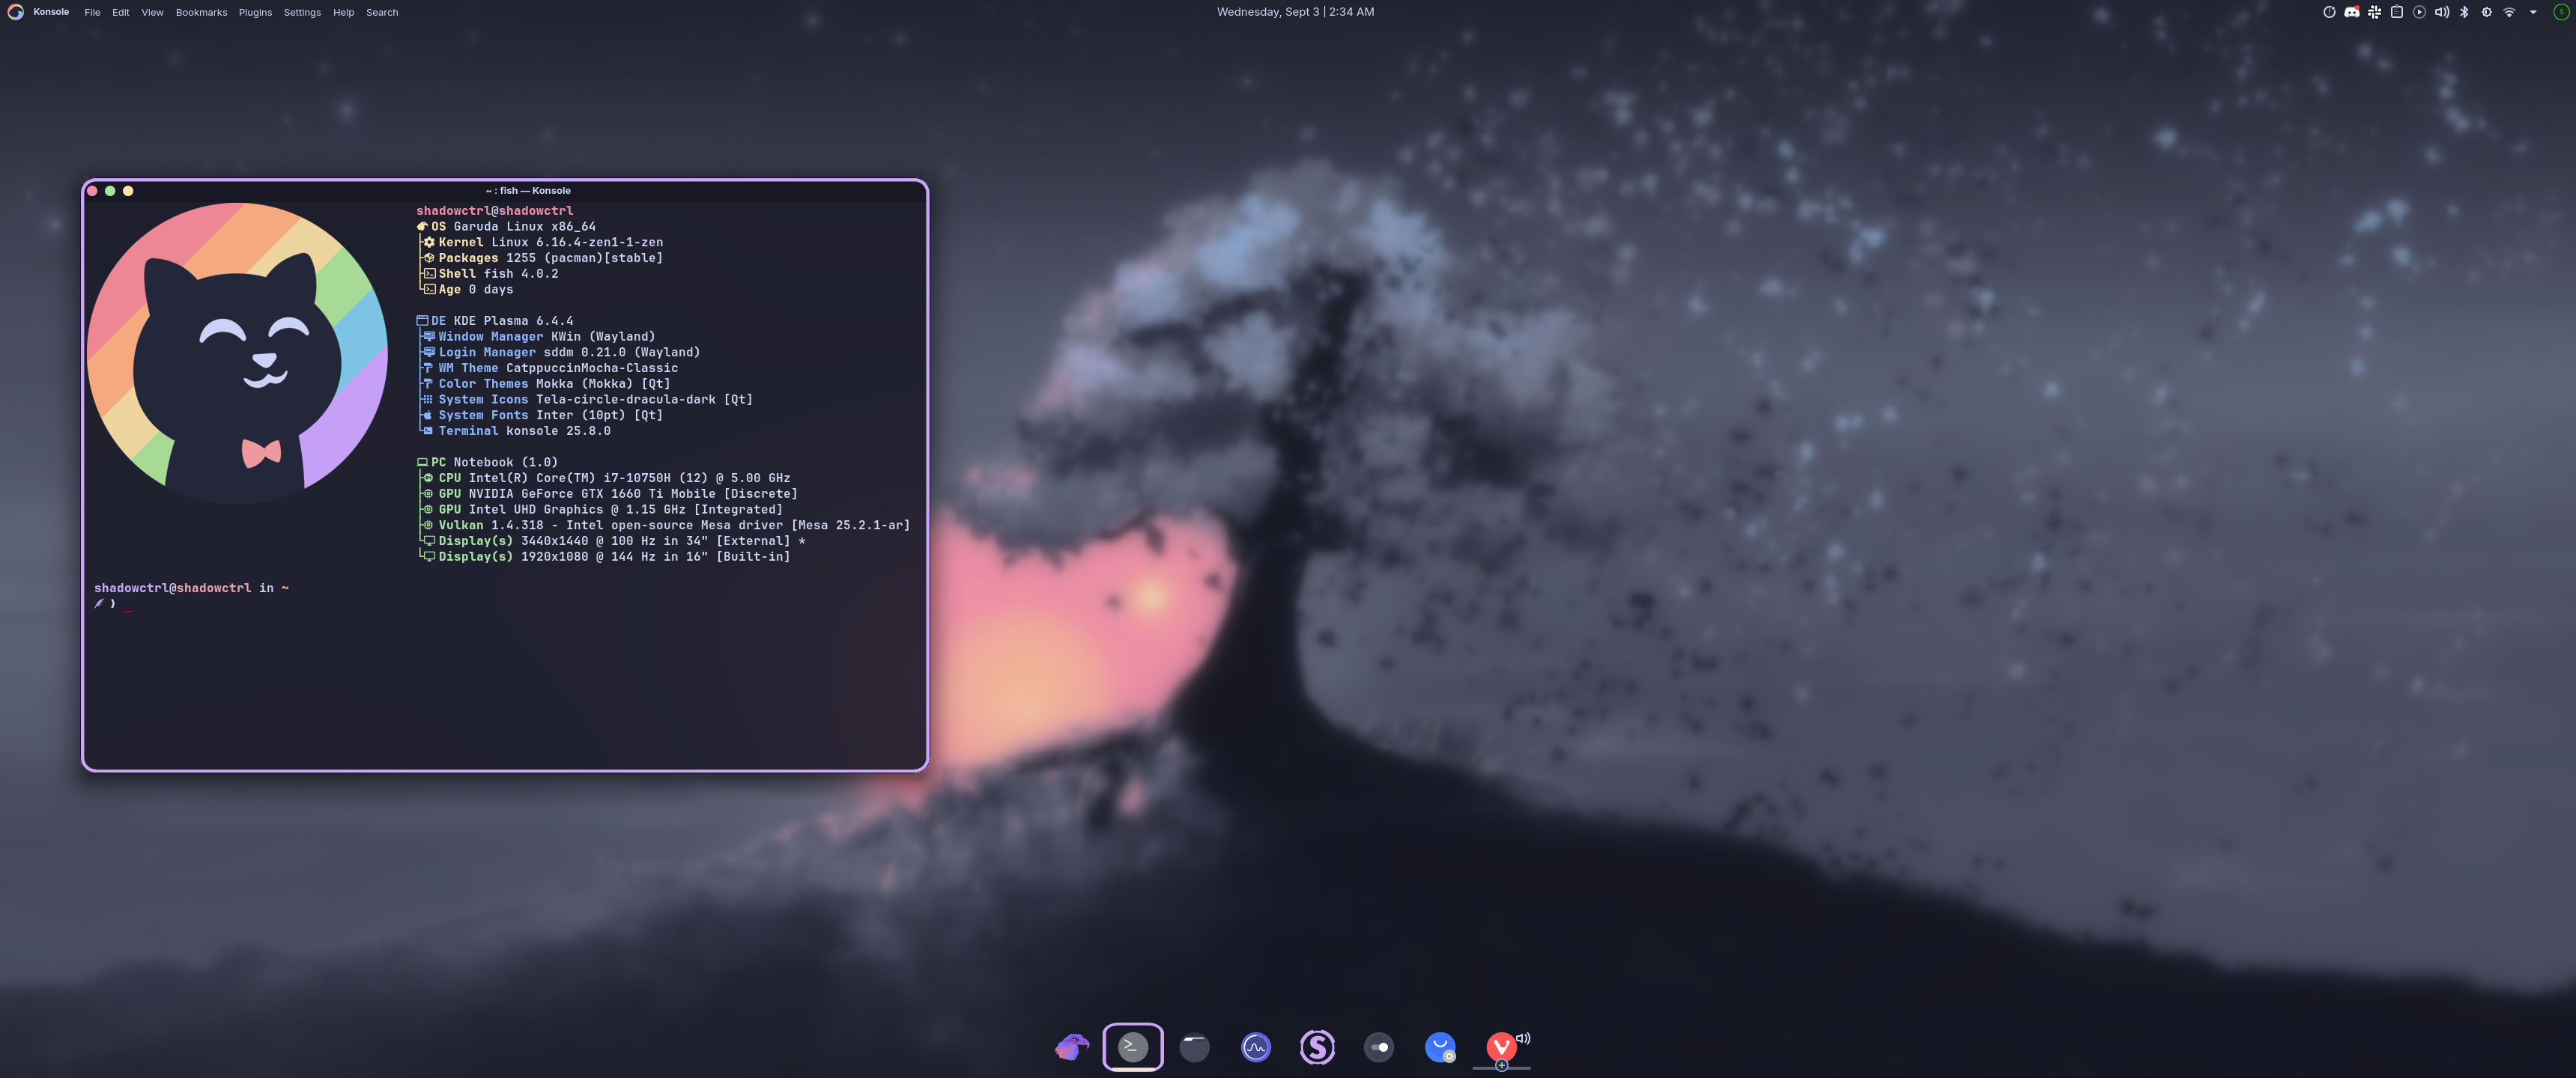This screenshot has width=2576, height=1078.
Task: Click the 'Terminal konsole 25.8.0' line
Action: point(516,430)
